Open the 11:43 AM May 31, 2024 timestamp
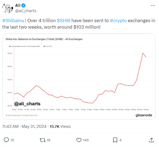Viewport: 159px width, 147px height. [x=24, y=127]
